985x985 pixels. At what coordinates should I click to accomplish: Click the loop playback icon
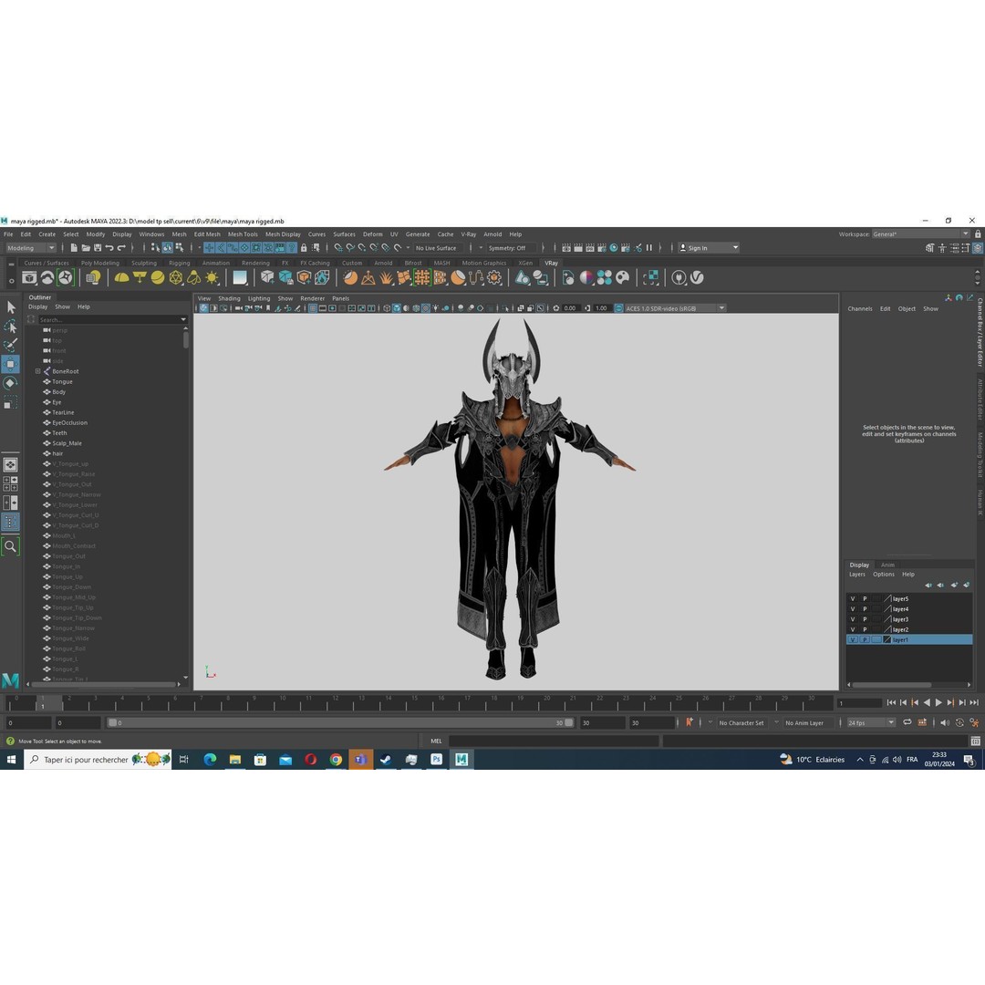click(907, 722)
